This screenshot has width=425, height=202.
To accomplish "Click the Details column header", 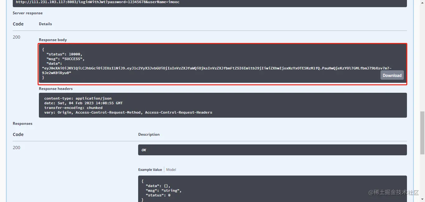I will pos(45,24).
